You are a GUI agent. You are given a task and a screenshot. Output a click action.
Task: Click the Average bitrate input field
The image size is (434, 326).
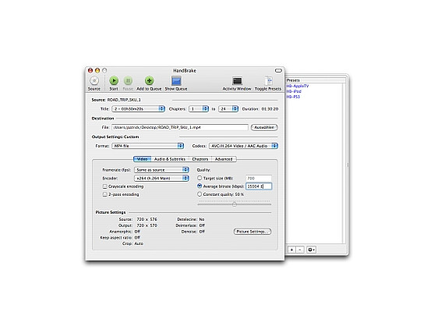259,186
